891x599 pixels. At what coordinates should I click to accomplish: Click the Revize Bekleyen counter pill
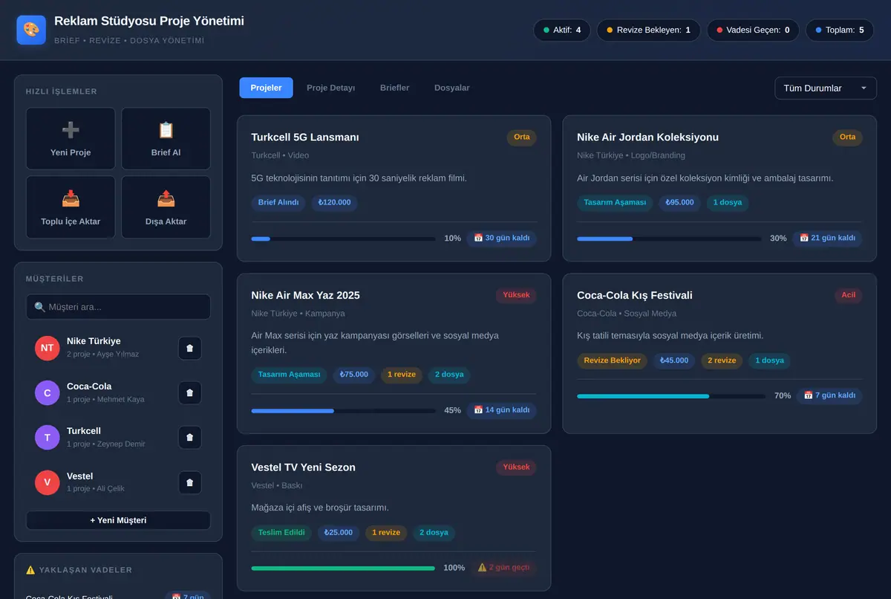[648, 30]
